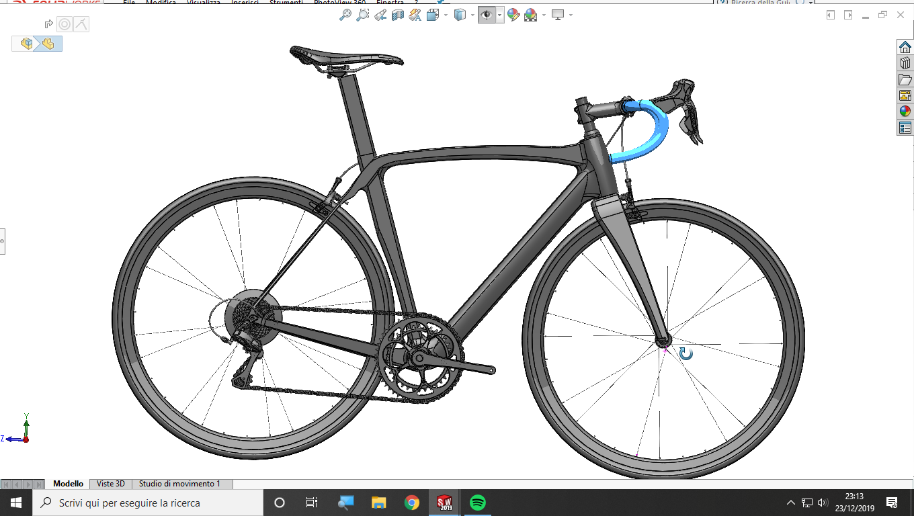The height and width of the screenshot is (516, 914).
Task: Click the Edit Appearance color ball icon
Action: (513, 15)
